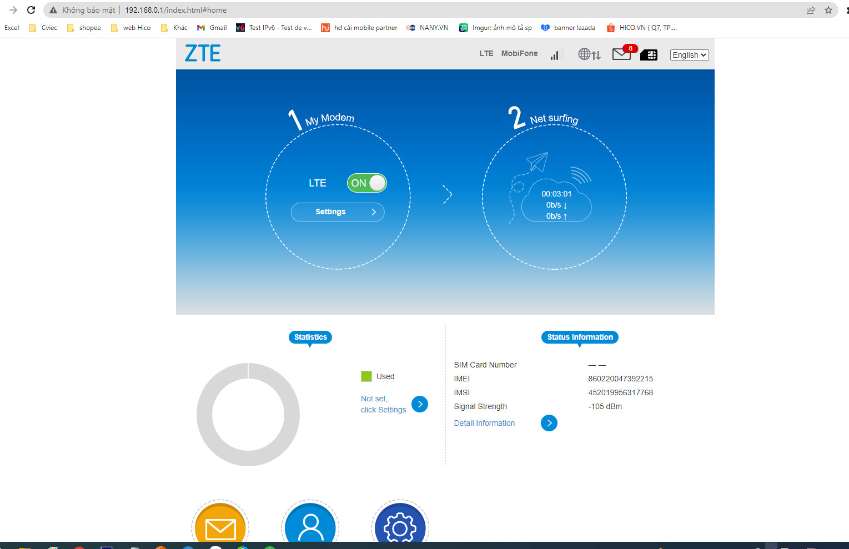849x549 pixels.
Task: Click the signal strength value -105 dBm
Action: tap(605, 406)
